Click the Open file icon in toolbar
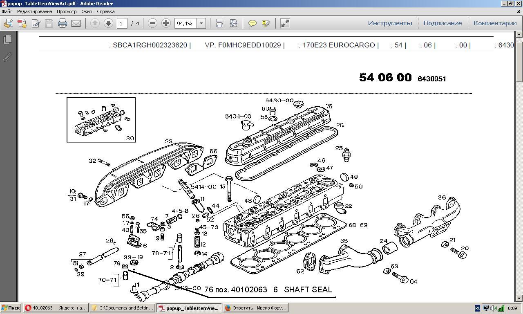Viewport: 523px width, 314px height. tap(8, 23)
